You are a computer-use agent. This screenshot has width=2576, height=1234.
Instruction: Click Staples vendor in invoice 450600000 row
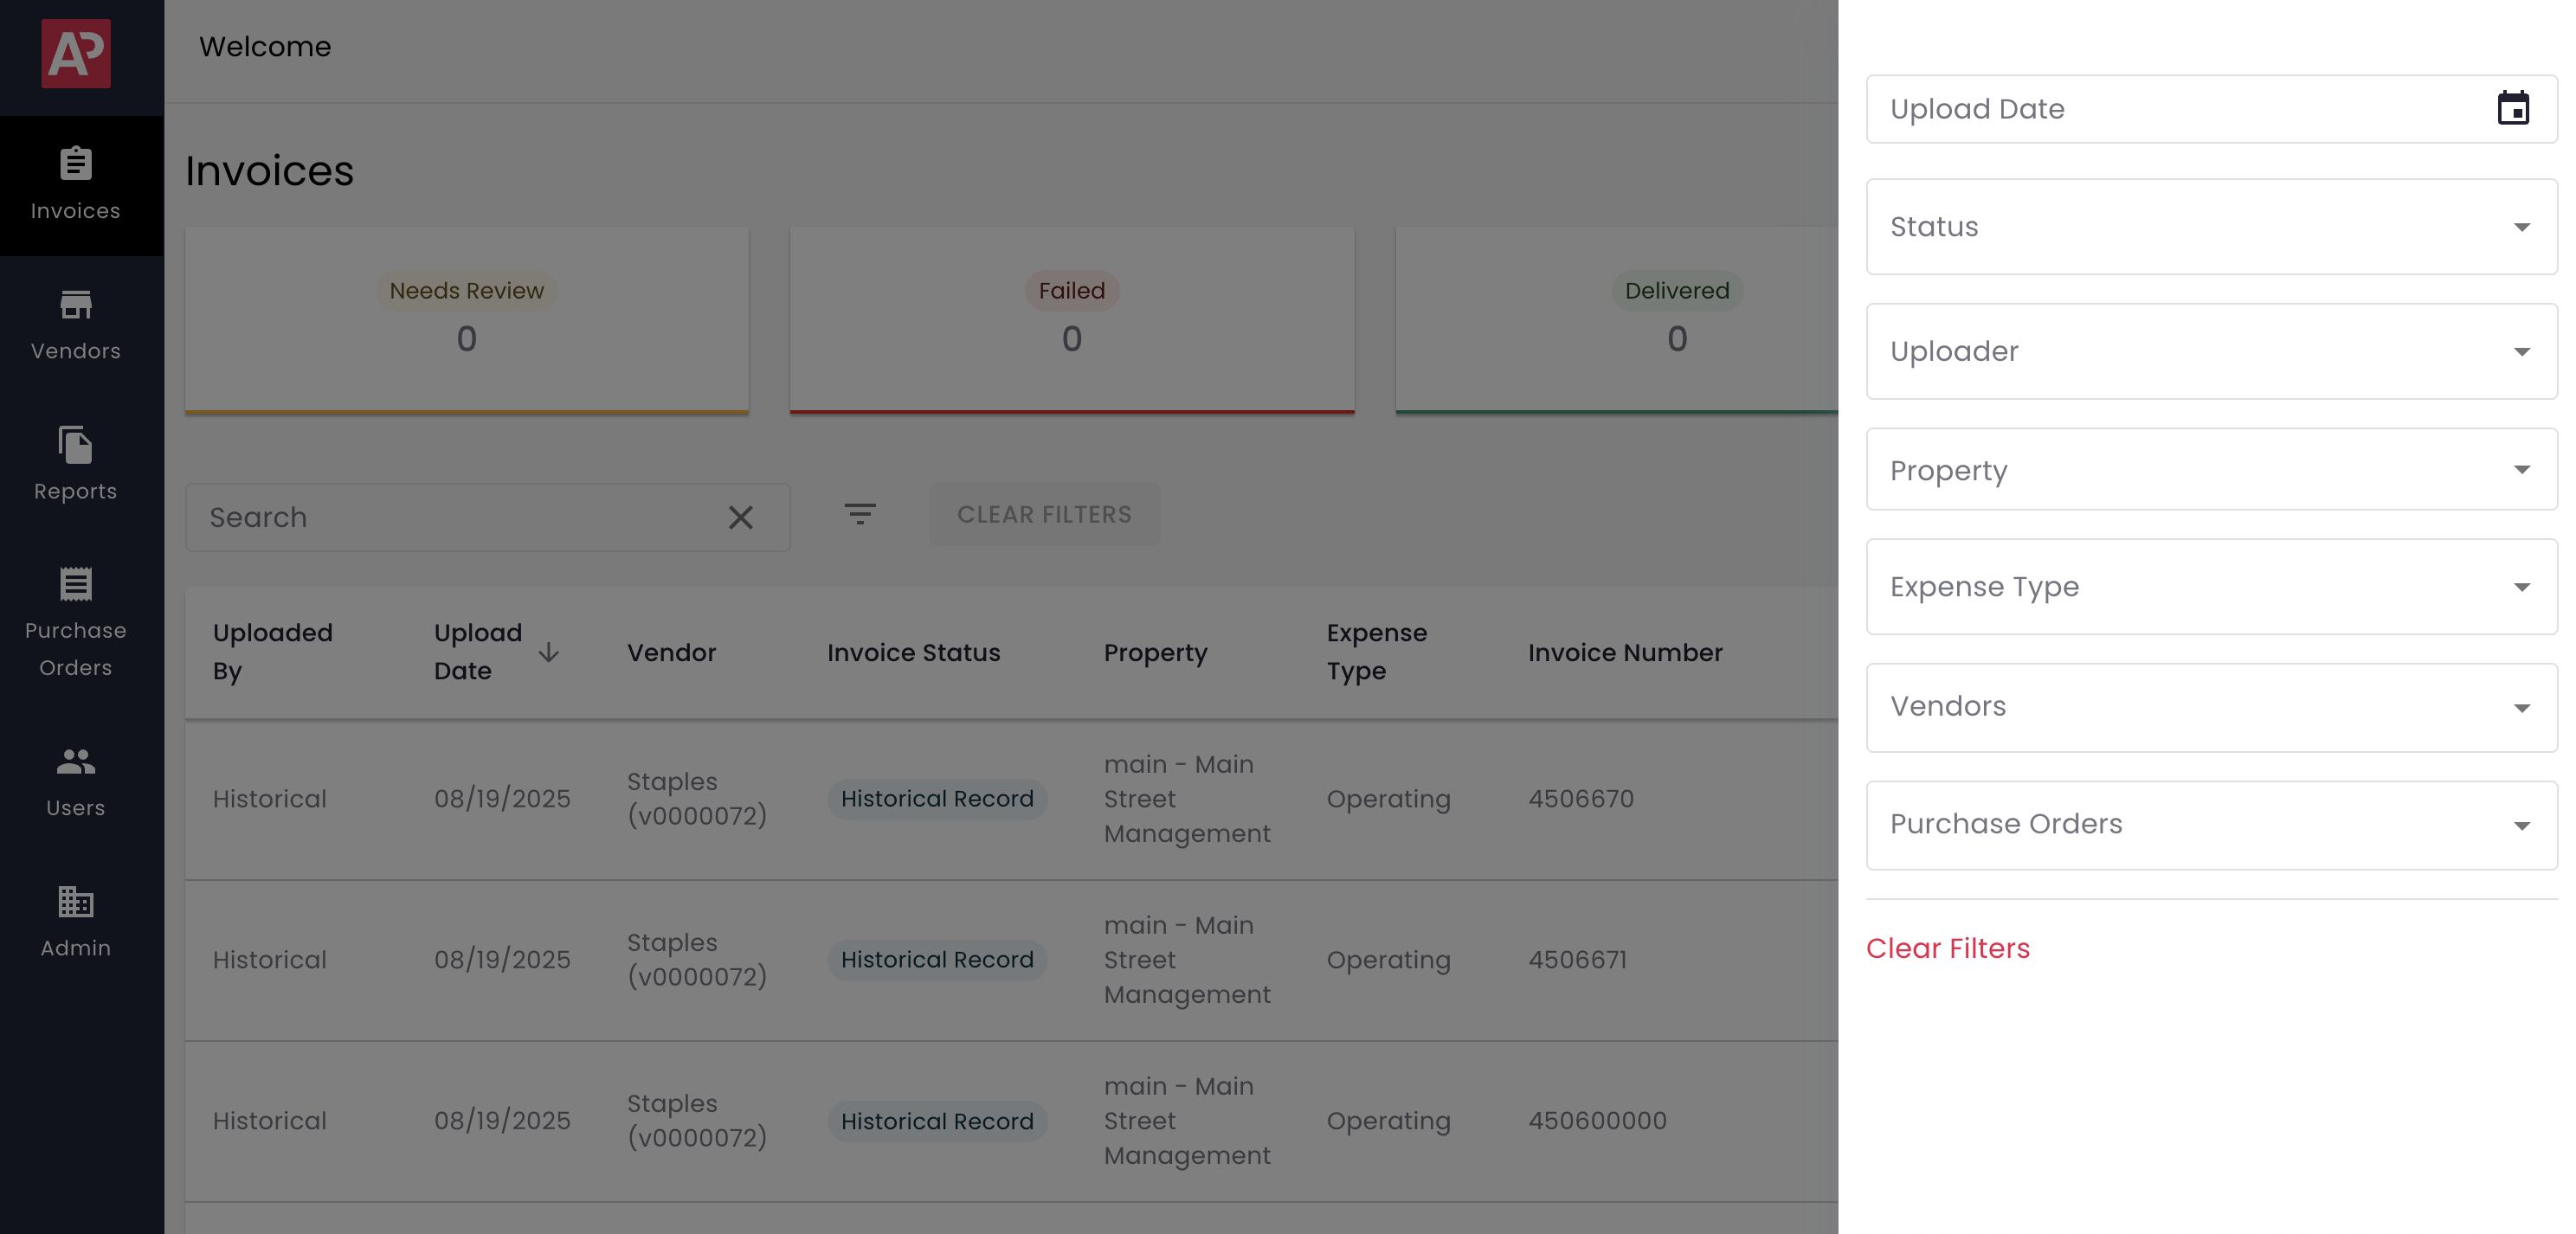click(x=697, y=1121)
